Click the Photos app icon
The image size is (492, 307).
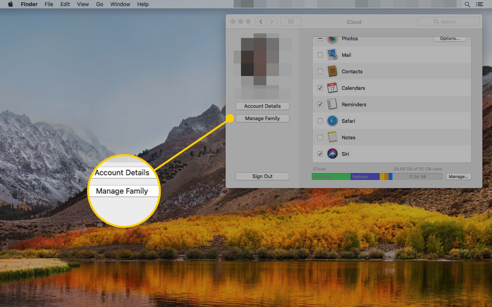pyautogui.click(x=332, y=39)
